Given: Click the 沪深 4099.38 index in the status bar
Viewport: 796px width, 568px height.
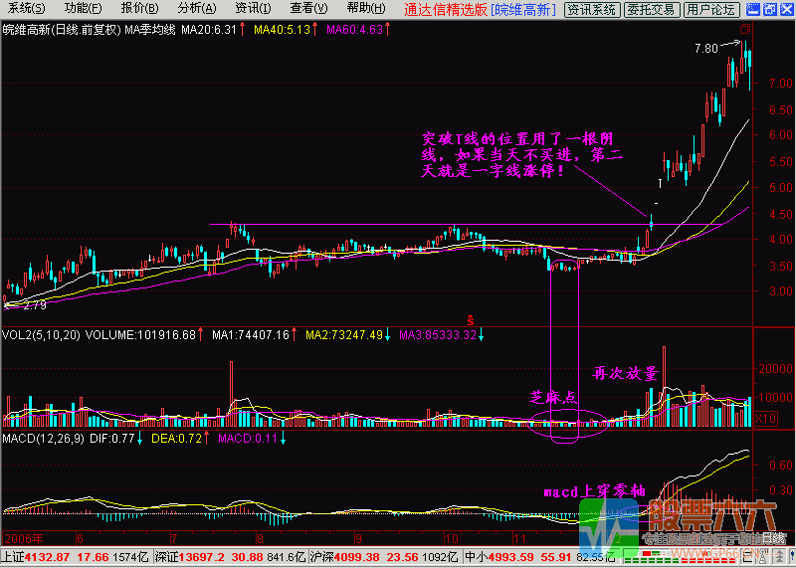Looking at the screenshot, I should (385, 557).
